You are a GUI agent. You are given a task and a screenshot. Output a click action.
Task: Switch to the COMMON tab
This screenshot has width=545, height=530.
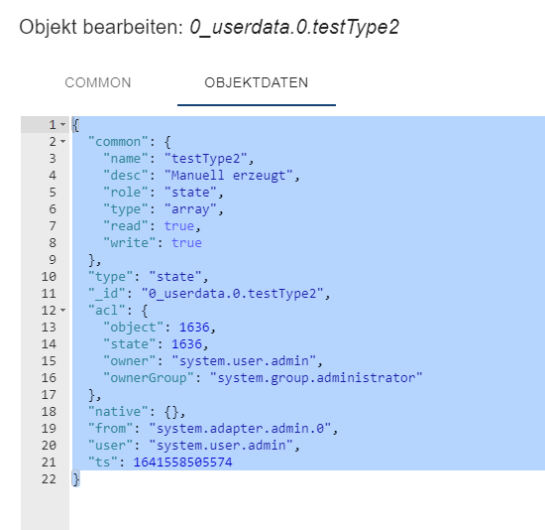click(98, 83)
